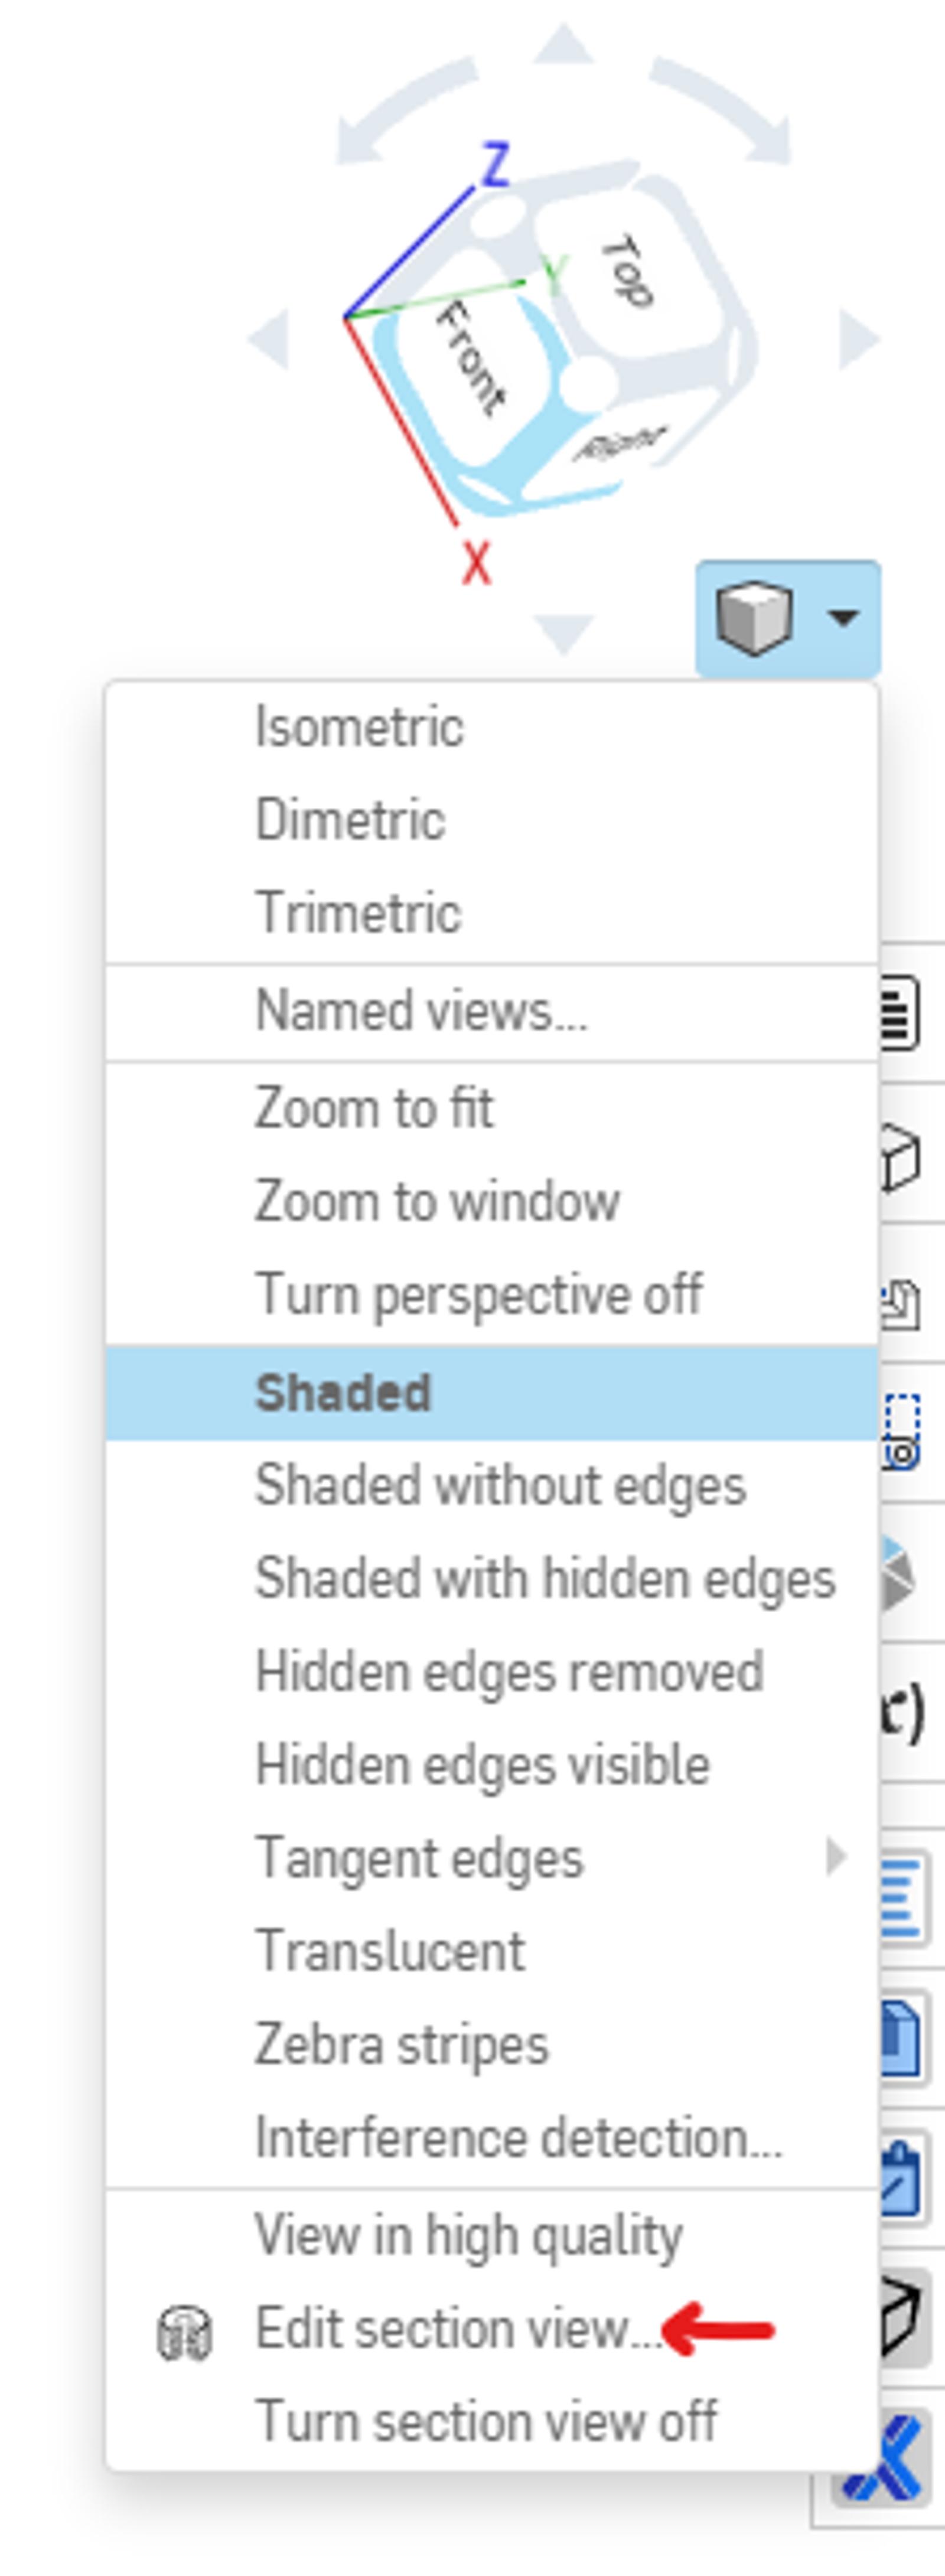Screen dimensions: 945x2576
Task: Click the Top face of the view cube
Action: [x=628, y=270]
